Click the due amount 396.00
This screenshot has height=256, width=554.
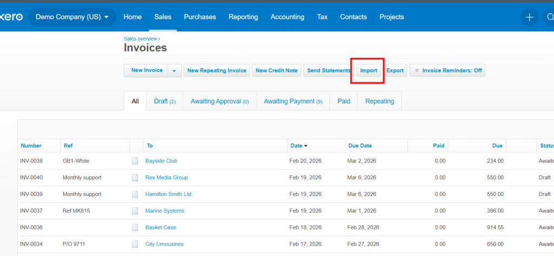(496, 211)
